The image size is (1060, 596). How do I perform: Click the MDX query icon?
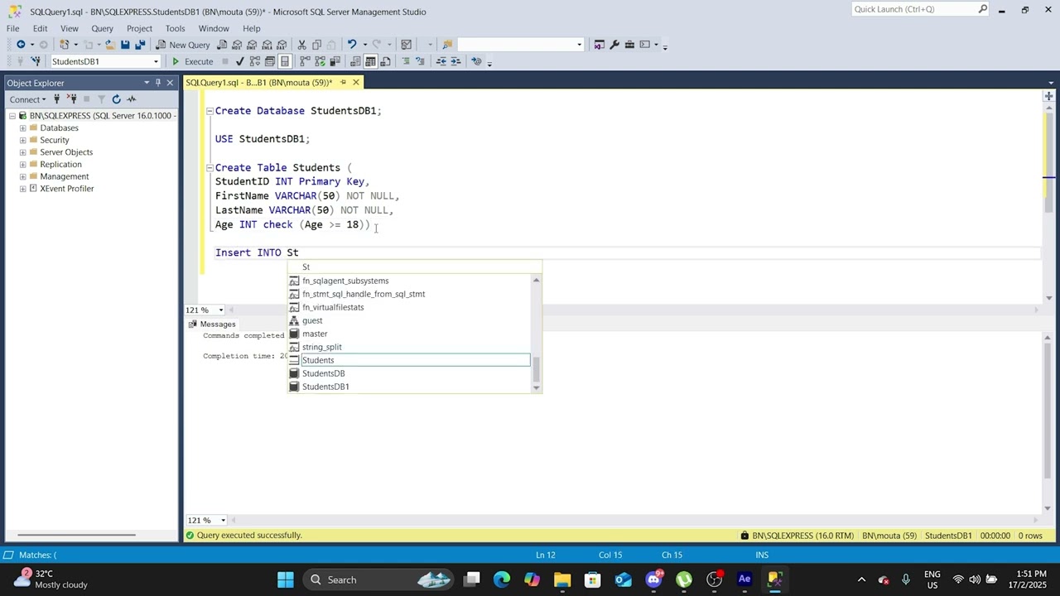coord(237,45)
